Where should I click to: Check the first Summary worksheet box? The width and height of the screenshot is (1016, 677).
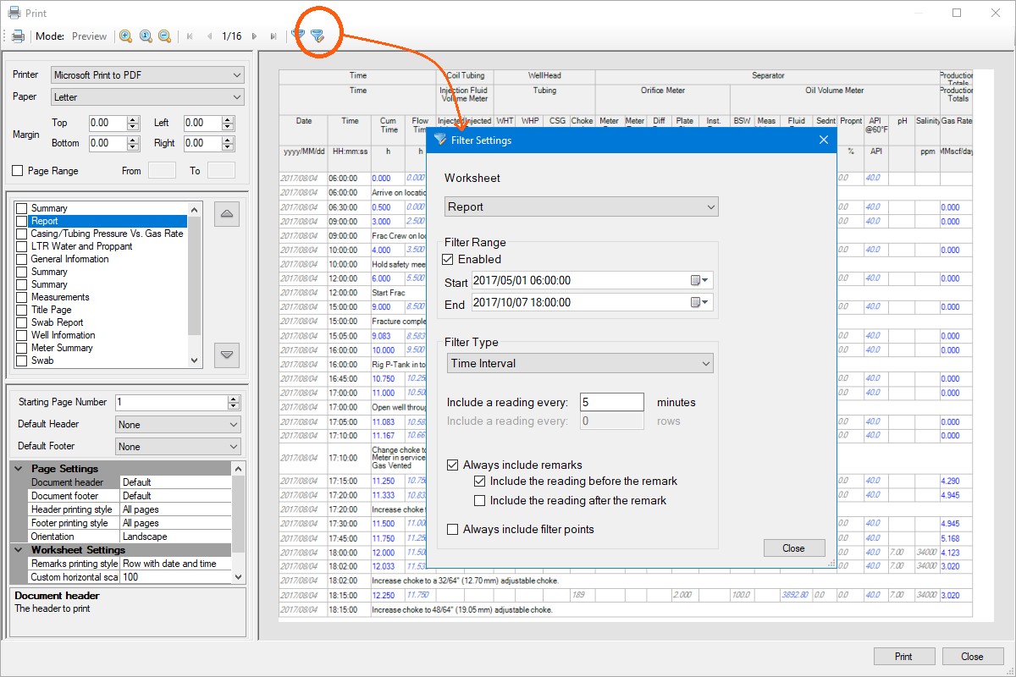[x=22, y=208]
